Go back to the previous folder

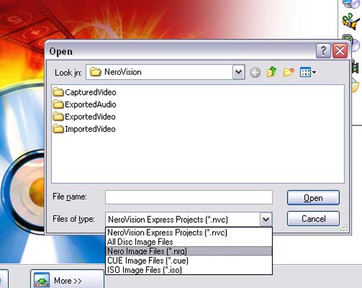click(255, 72)
